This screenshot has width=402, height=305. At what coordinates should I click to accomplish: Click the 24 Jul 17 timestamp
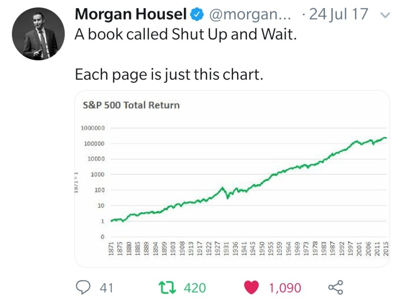tap(338, 14)
